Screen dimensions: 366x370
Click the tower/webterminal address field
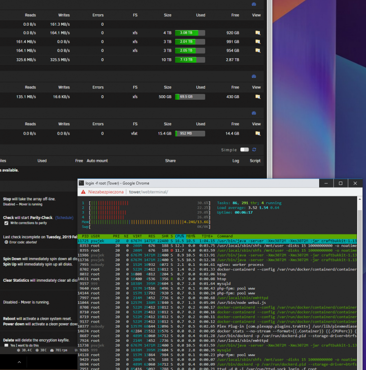(x=148, y=192)
